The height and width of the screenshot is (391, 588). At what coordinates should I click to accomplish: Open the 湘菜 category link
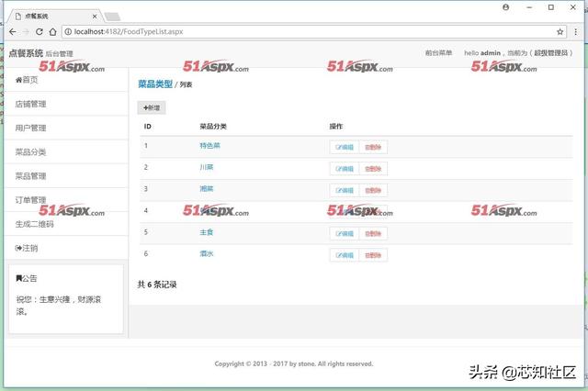tap(206, 189)
